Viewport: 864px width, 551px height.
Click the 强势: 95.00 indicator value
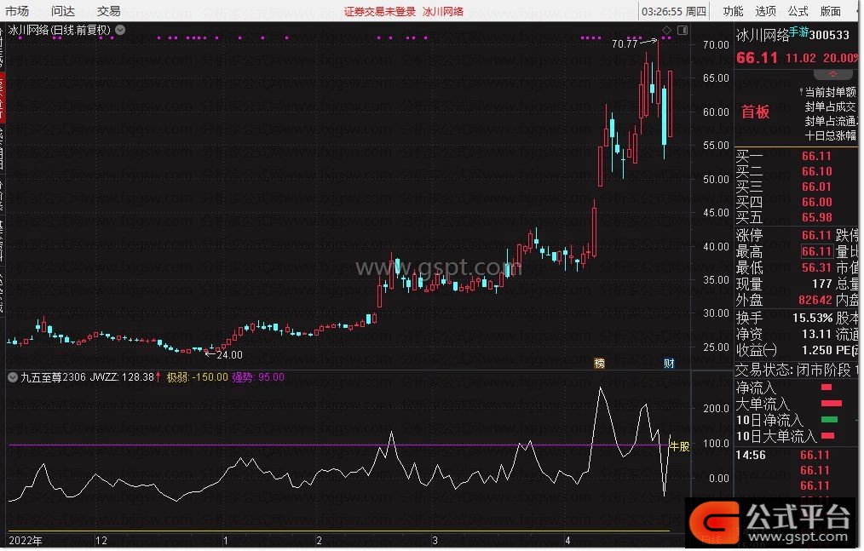[x=258, y=377]
